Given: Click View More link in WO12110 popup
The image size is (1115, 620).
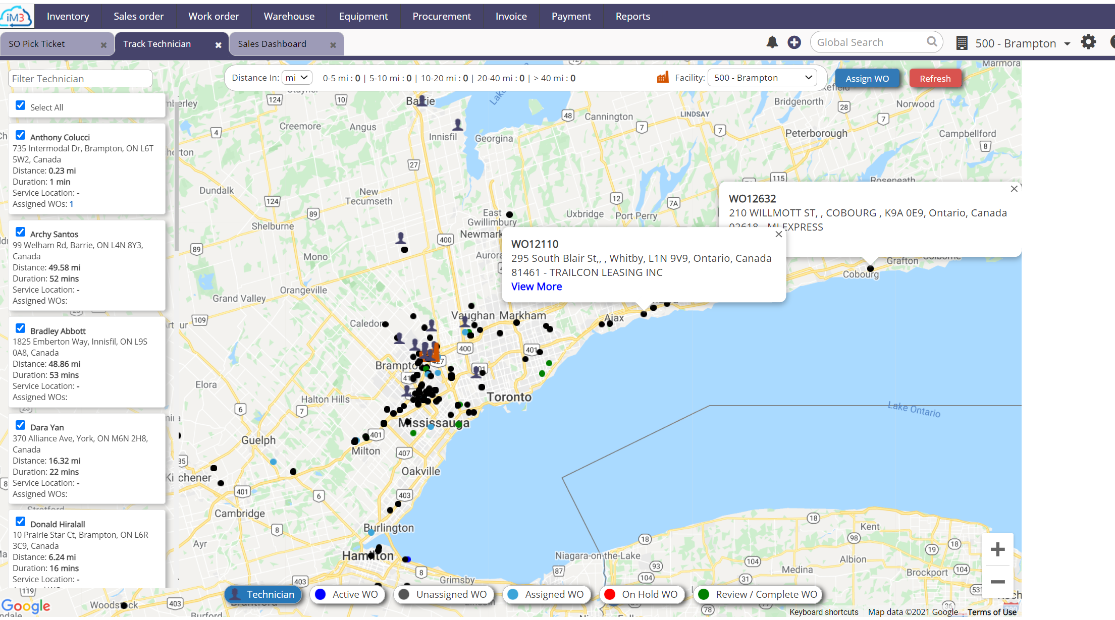Looking at the screenshot, I should tap(536, 287).
